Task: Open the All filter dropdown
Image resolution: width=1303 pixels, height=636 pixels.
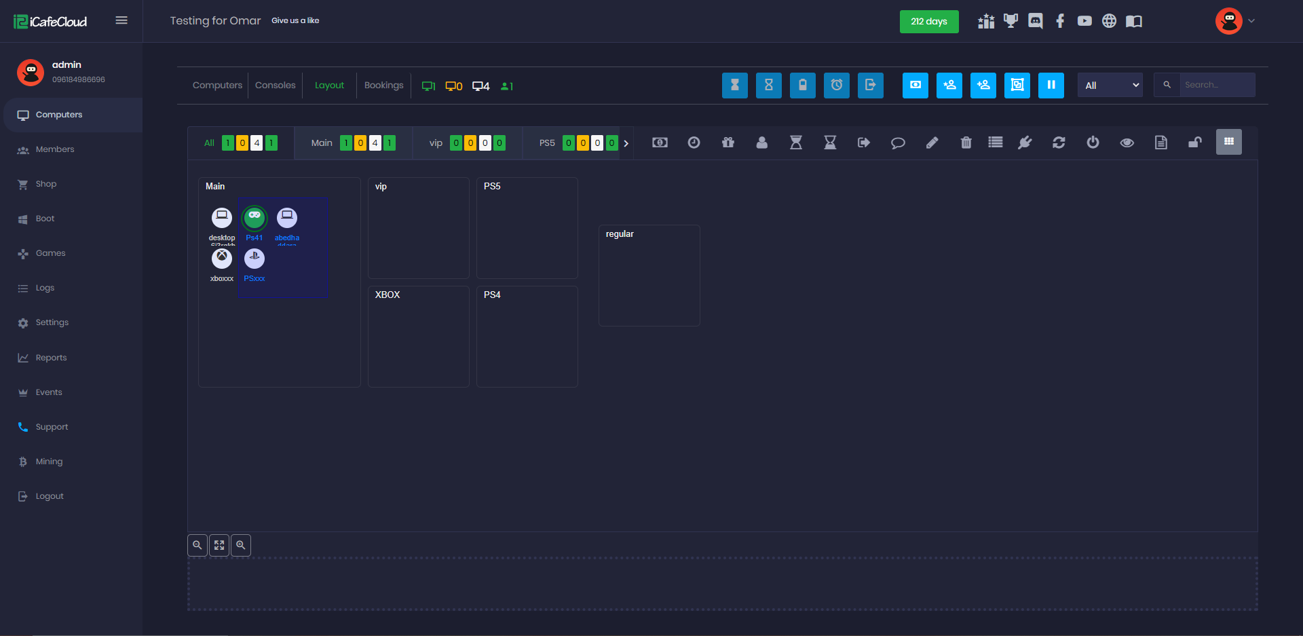Action: pos(1110,86)
